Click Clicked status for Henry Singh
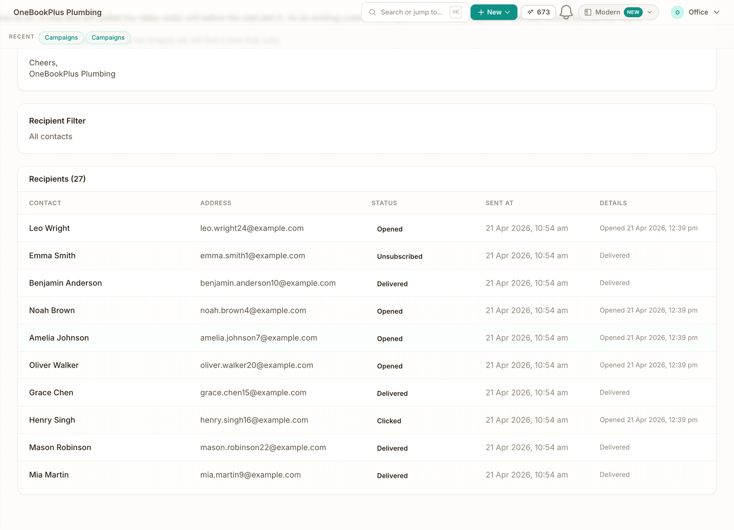The height and width of the screenshot is (530, 734). point(389,421)
